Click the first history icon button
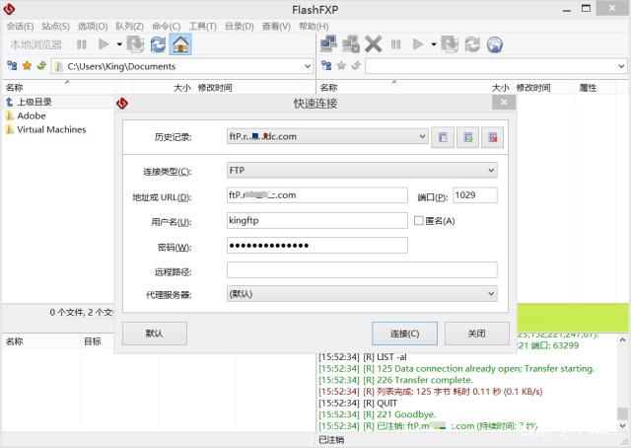 coord(443,137)
